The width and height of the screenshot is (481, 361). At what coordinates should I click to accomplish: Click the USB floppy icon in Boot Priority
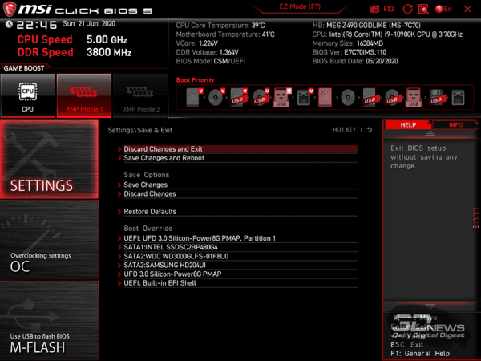[435, 99]
